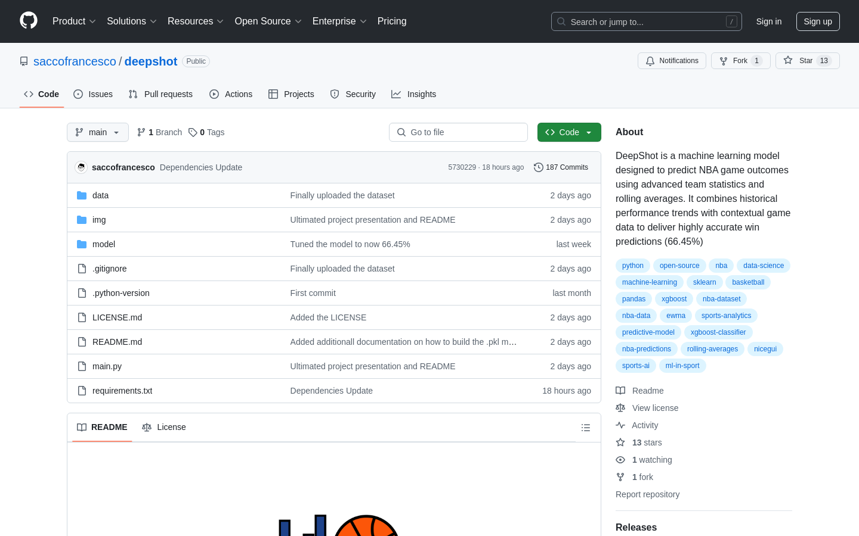Expand the Product menu
The height and width of the screenshot is (536, 859).
(x=74, y=21)
